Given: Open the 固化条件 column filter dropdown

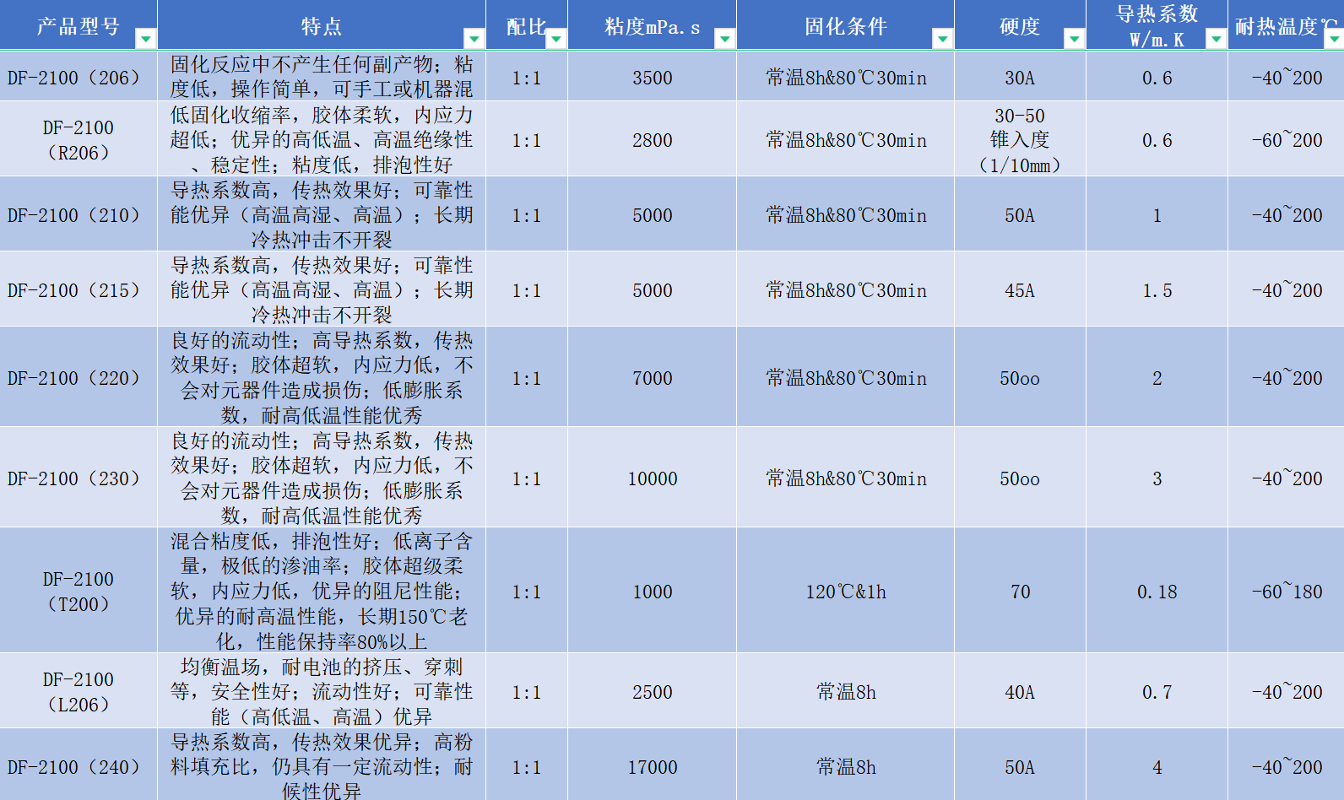Looking at the screenshot, I should [943, 39].
